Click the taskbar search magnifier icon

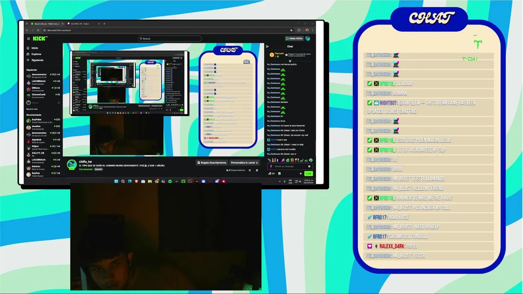(123, 181)
